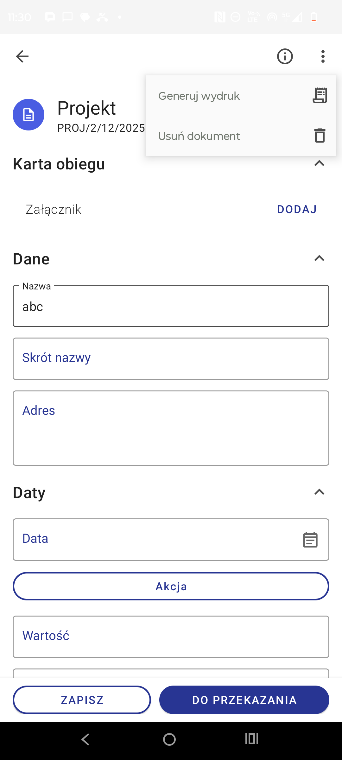Image resolution: width=342 pixels, height=760 pixels.
Task: Tap the three-dot overflow menu icon
Action: 323,56
